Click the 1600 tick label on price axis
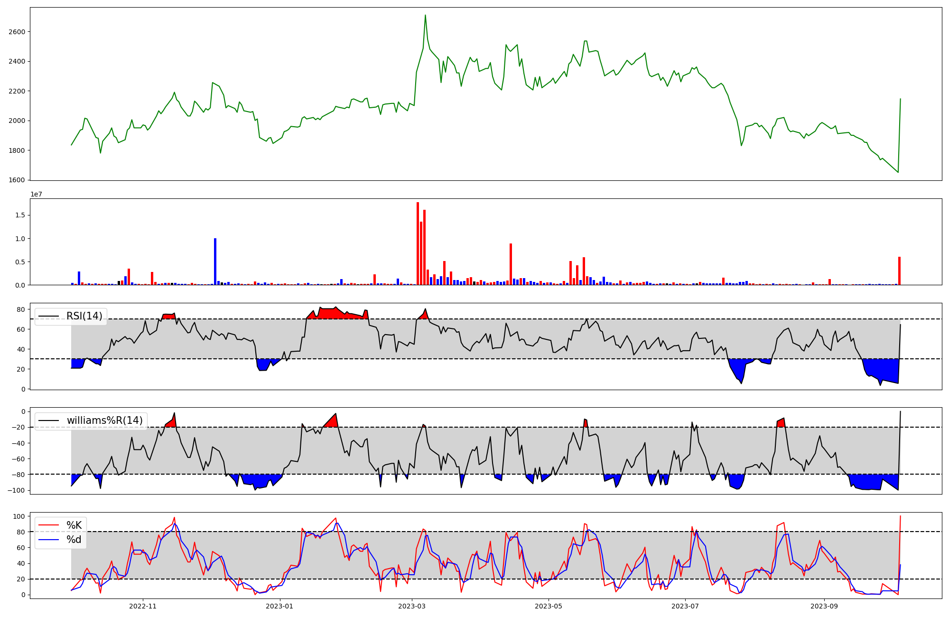Viewport: 949px width, 617px height. point(17,180)
